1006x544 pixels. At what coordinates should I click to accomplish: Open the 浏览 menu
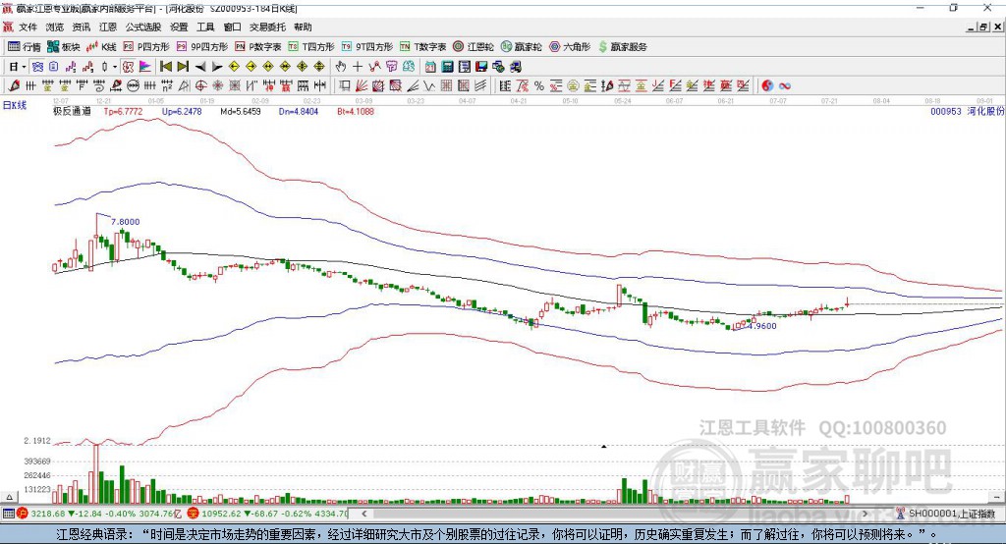(x=55, y=27)
